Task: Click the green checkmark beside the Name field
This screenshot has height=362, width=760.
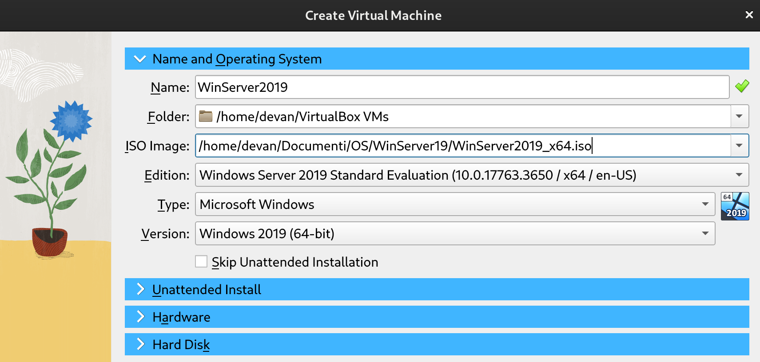Action: [x=742, y=87]
